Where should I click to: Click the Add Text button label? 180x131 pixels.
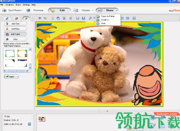pyautogui.click(x=15, y=24)
